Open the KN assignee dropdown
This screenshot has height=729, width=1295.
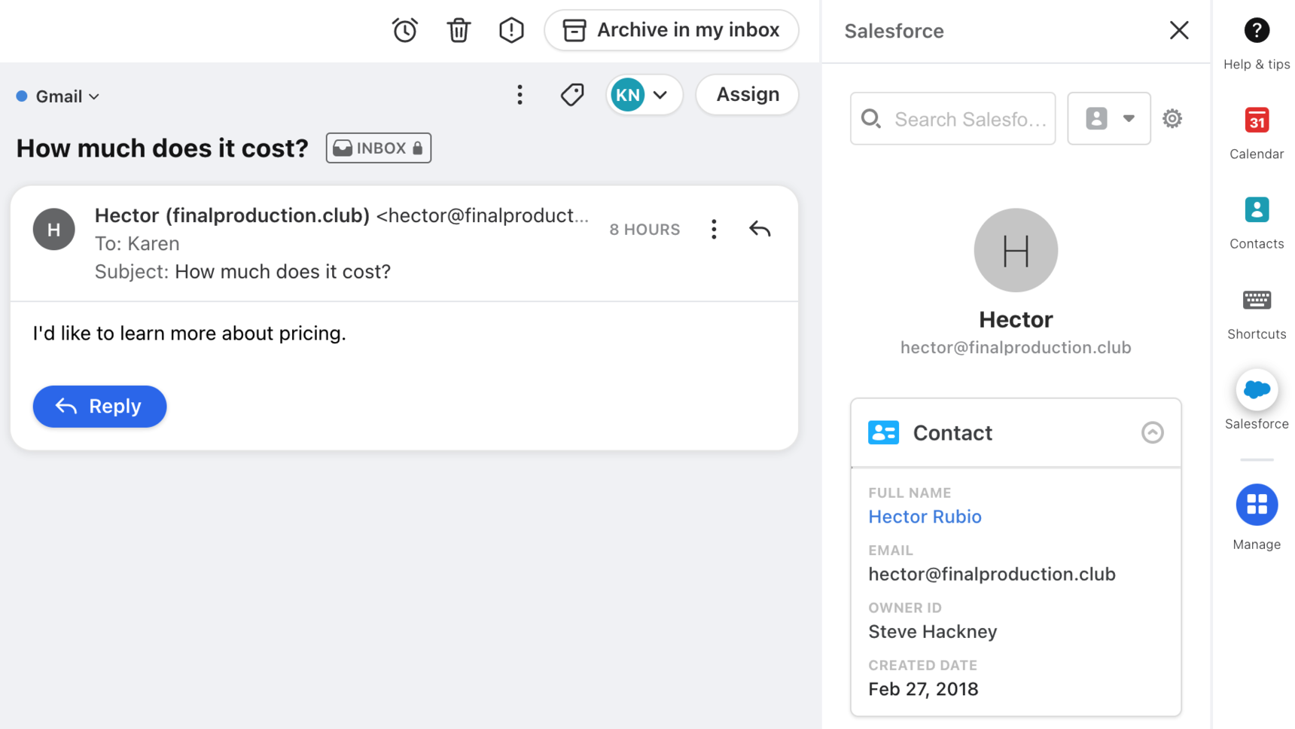tap(644, 95)
